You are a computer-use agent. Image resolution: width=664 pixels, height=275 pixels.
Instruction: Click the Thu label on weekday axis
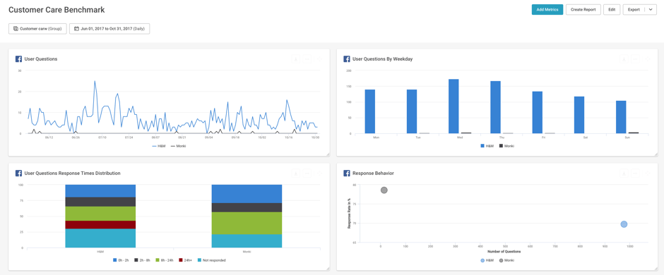(502, 137)
